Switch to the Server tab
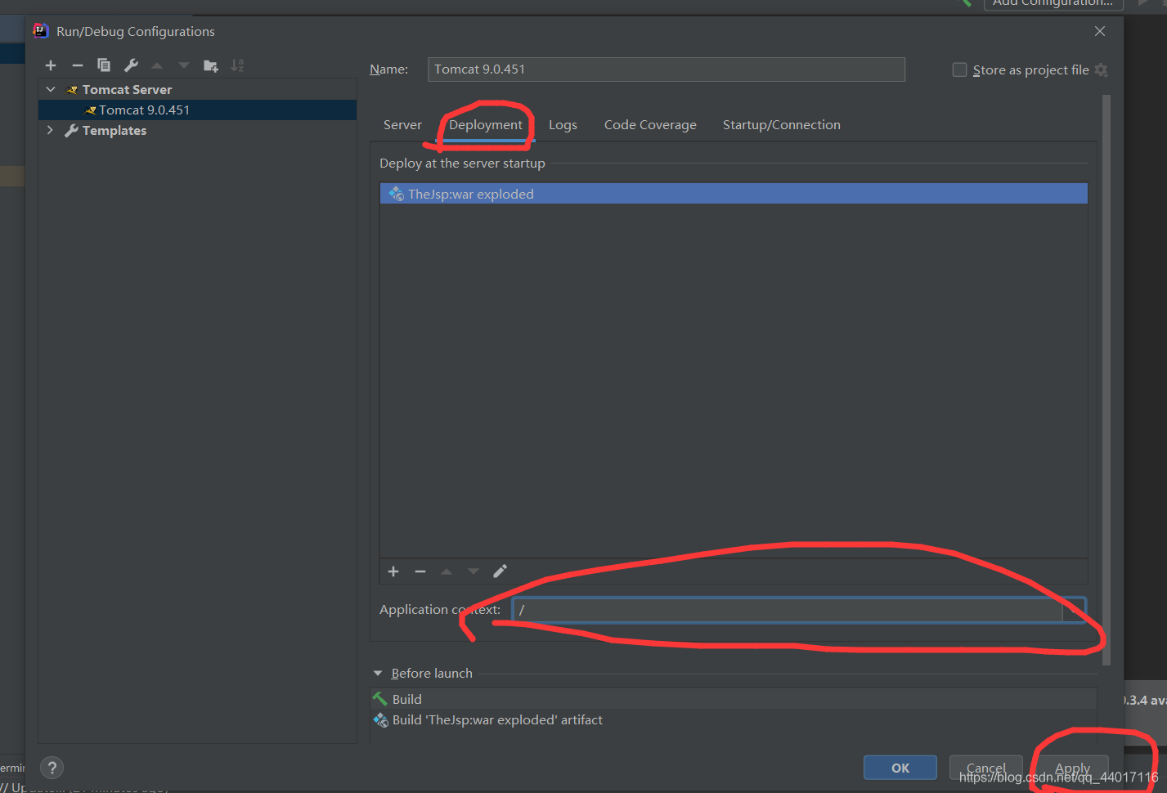Image resolution: width=1167 pixels, height=793 pixels. [x=402, y=125]
